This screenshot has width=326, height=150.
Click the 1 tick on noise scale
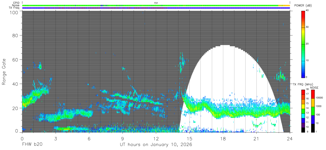click(316, 131)
